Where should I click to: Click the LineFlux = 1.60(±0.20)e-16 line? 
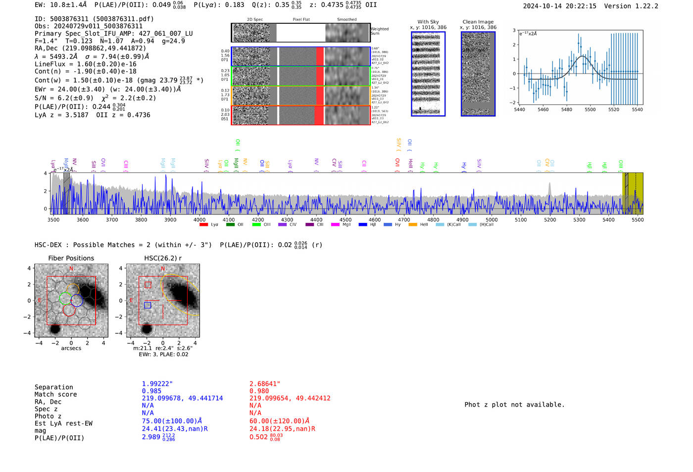click(86, 64)
